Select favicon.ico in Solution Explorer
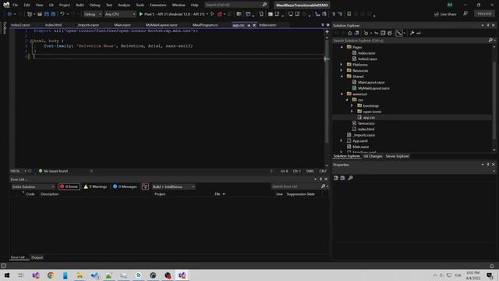Image resolution: width=499 pixels, height=281 pixels. click(x=366, y=123)
